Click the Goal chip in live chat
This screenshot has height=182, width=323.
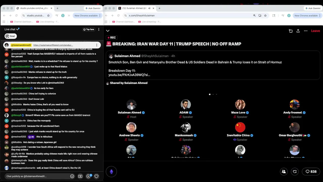[10, 36]
